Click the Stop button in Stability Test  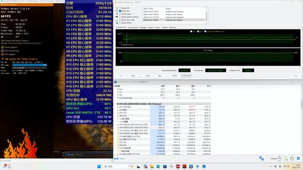tap(133, 76)
